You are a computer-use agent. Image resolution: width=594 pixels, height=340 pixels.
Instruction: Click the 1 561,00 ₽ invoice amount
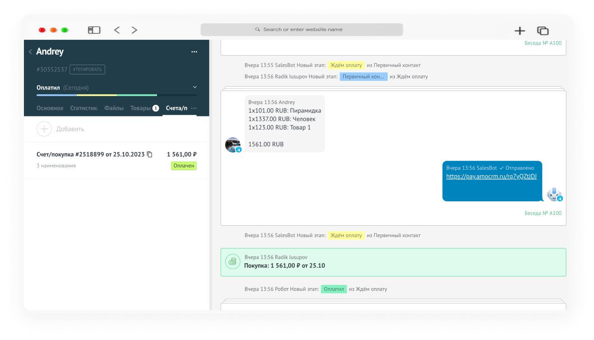click(182, 154)
